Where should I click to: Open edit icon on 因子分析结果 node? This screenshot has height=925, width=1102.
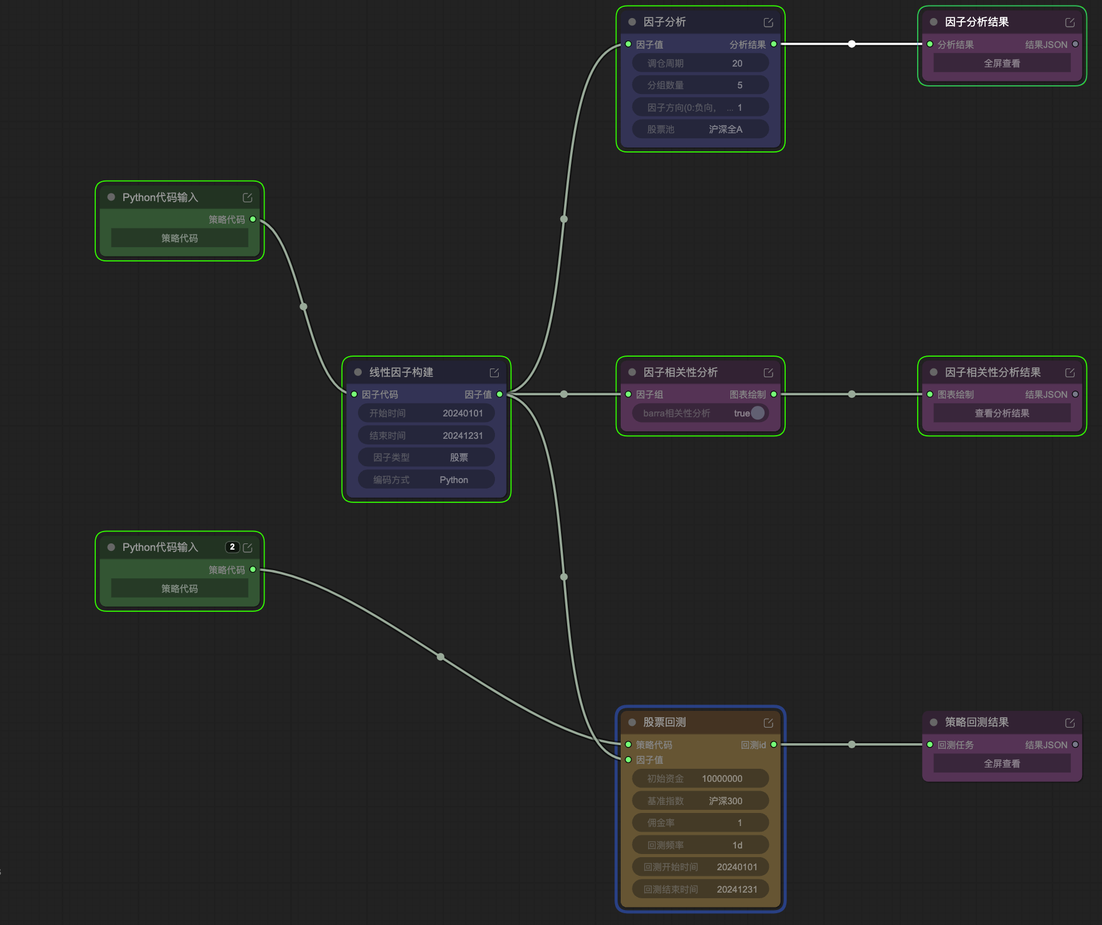point(1070,22)
